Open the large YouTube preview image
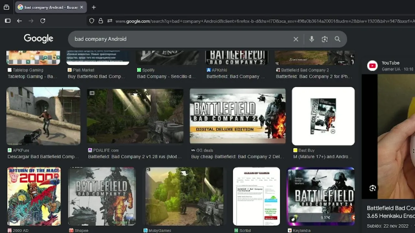The height and width of the screenshot is (233, 415). coord(388,137)
